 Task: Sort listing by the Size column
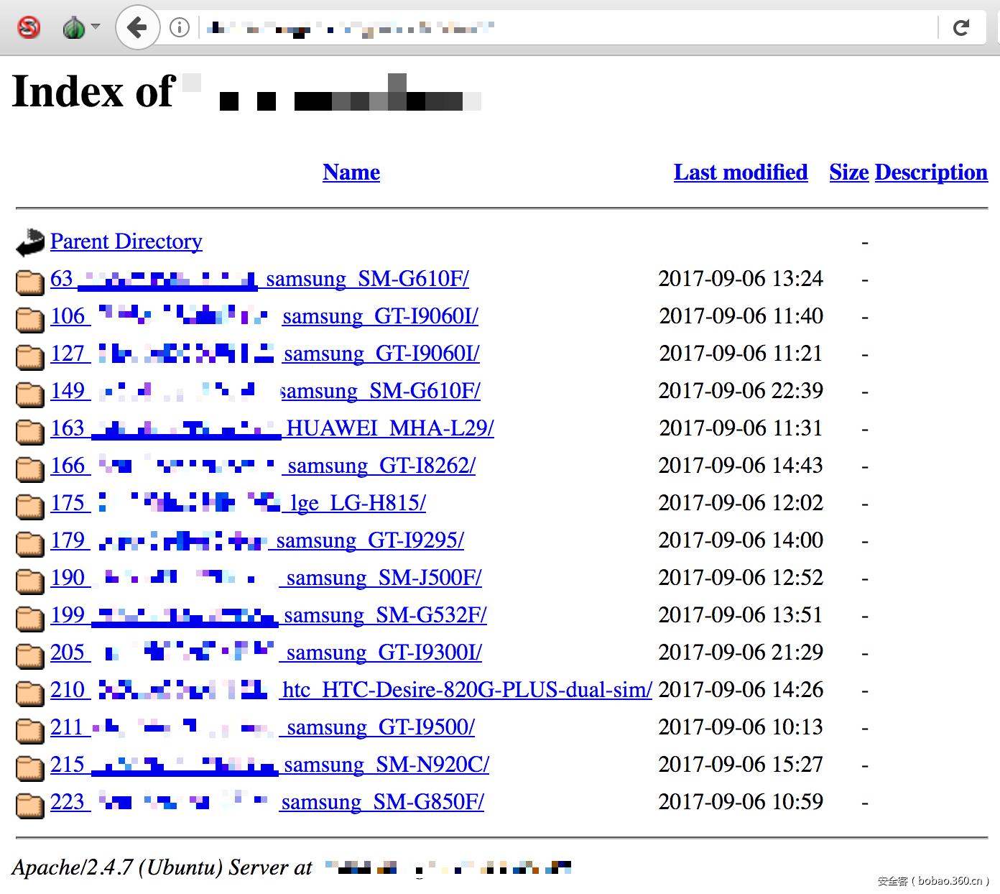point(848,172)
